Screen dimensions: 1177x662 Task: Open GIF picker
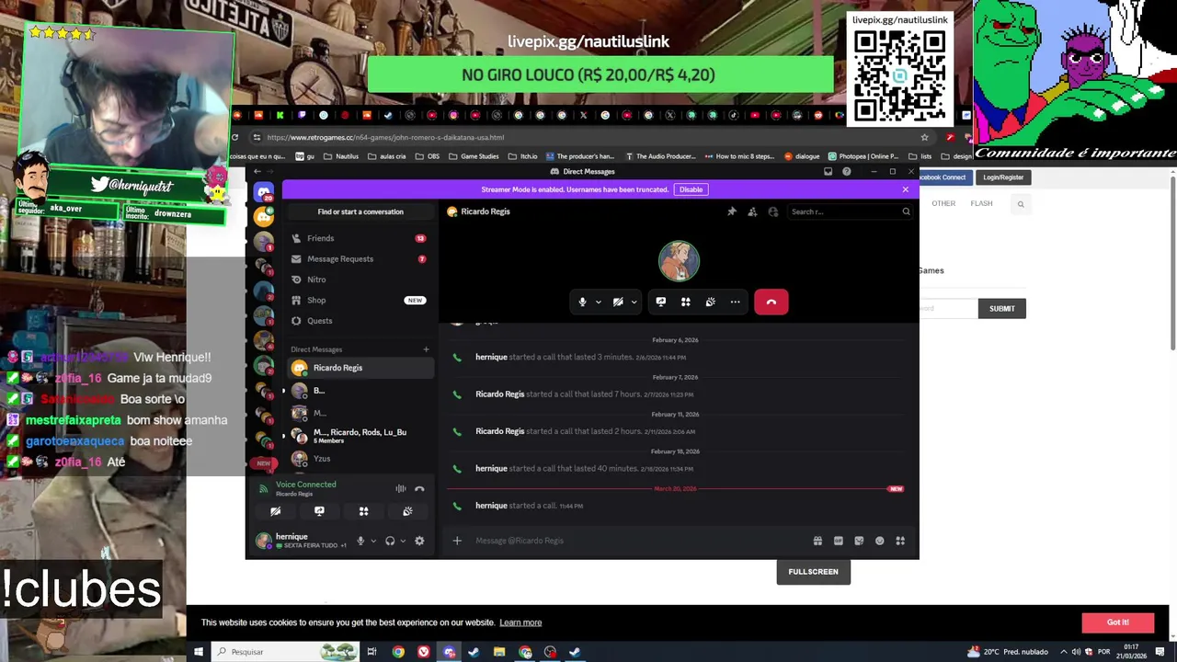pyautogui.click(x=838, y=541)
